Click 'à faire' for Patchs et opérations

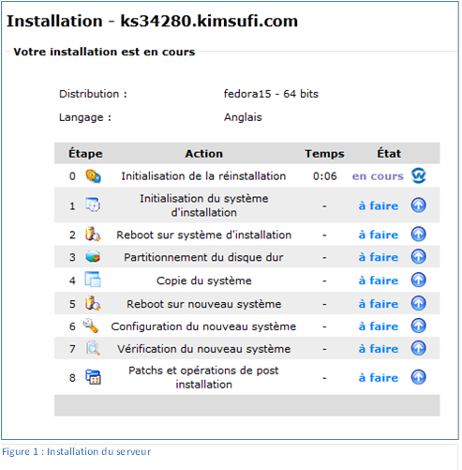[x=379, y=378]
